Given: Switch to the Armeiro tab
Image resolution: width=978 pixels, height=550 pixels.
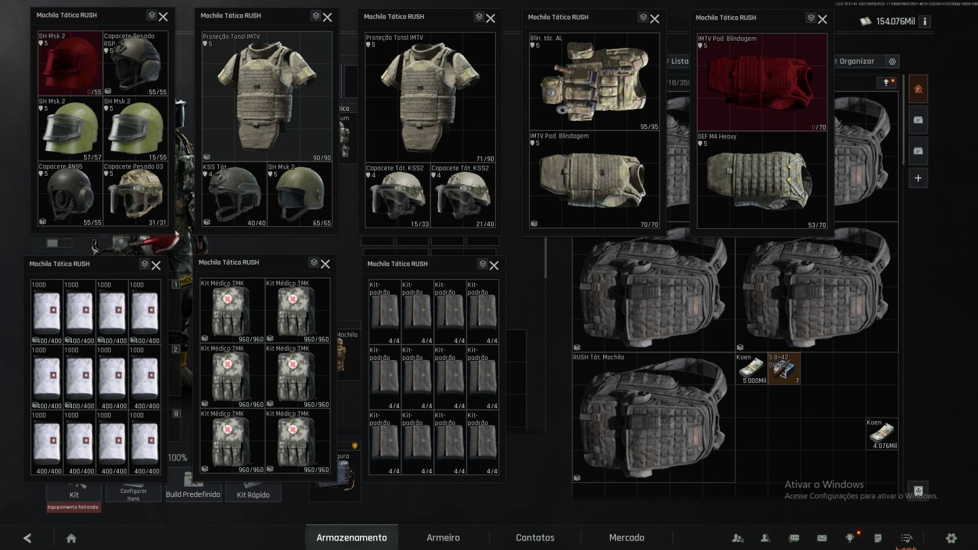Looking at the screenshot, I should coord(443,537).
